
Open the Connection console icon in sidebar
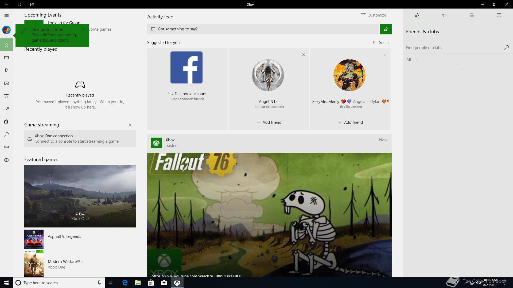click(6, 147)
